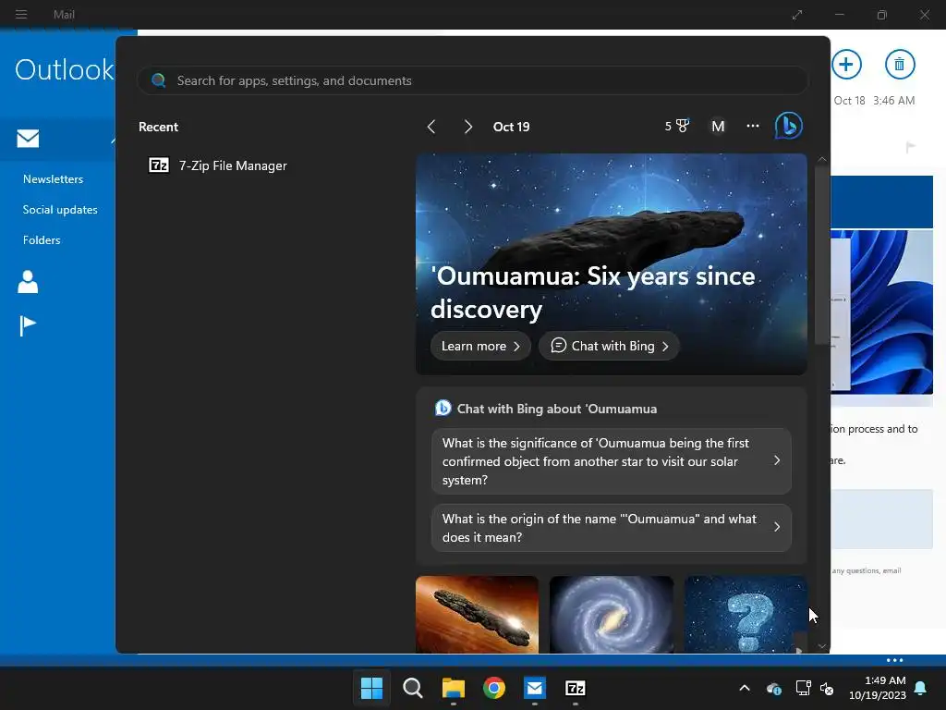Open the asteroid thumbnail image
946x710 pixels.
[477, 615]
